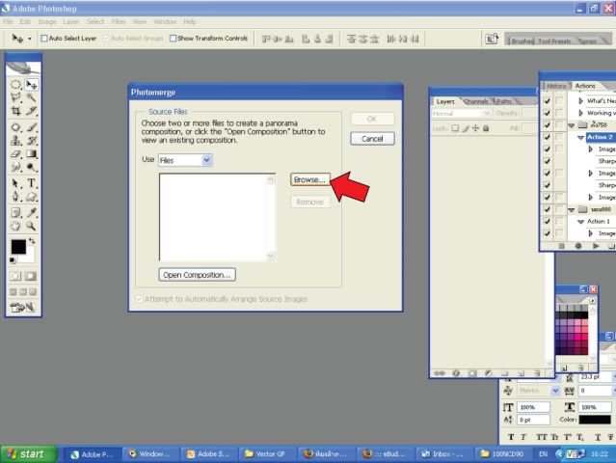
Task: Collapse the Action 1 steps
Action: pyautogui.click(x=580, y=222)
